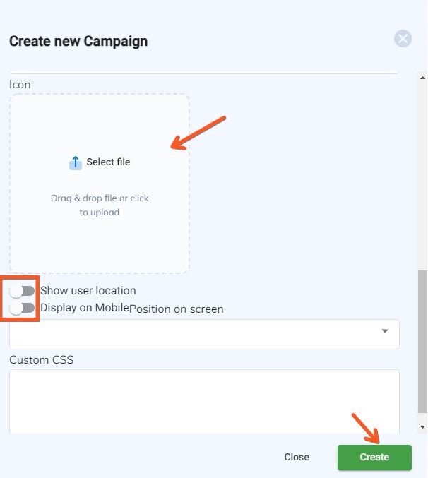Click inside the Custom CSS text area

click(x=204, y=401)
